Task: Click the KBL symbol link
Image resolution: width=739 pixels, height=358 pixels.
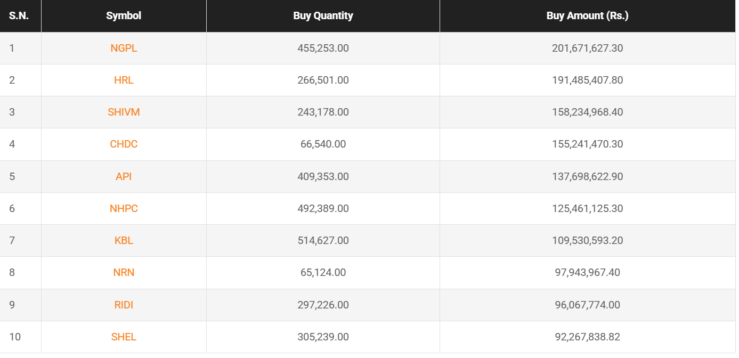Action: tap(124, 240)
